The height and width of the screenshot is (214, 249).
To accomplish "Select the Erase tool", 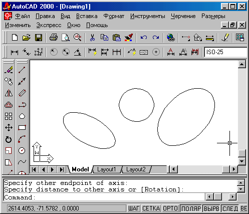I will pos(9,70).
